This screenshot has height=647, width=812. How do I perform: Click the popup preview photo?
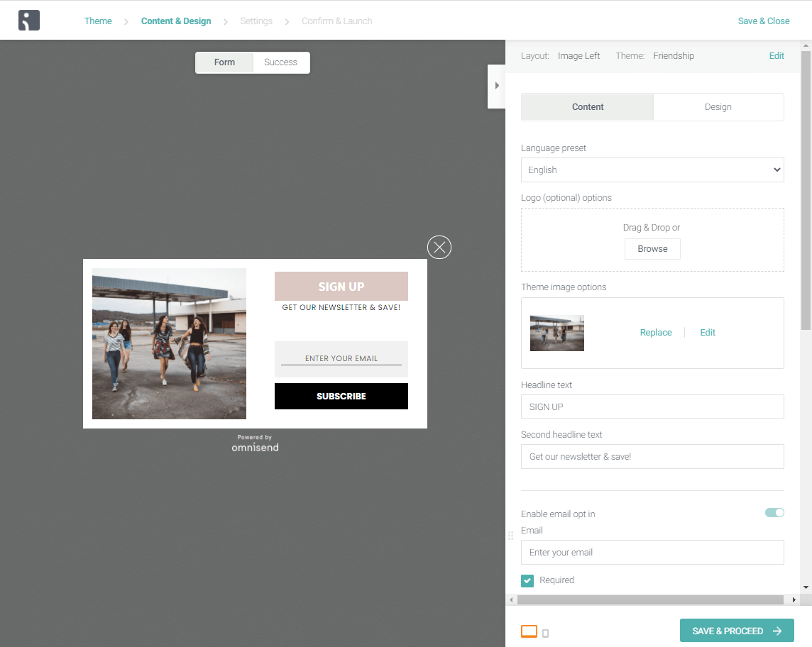170,343
